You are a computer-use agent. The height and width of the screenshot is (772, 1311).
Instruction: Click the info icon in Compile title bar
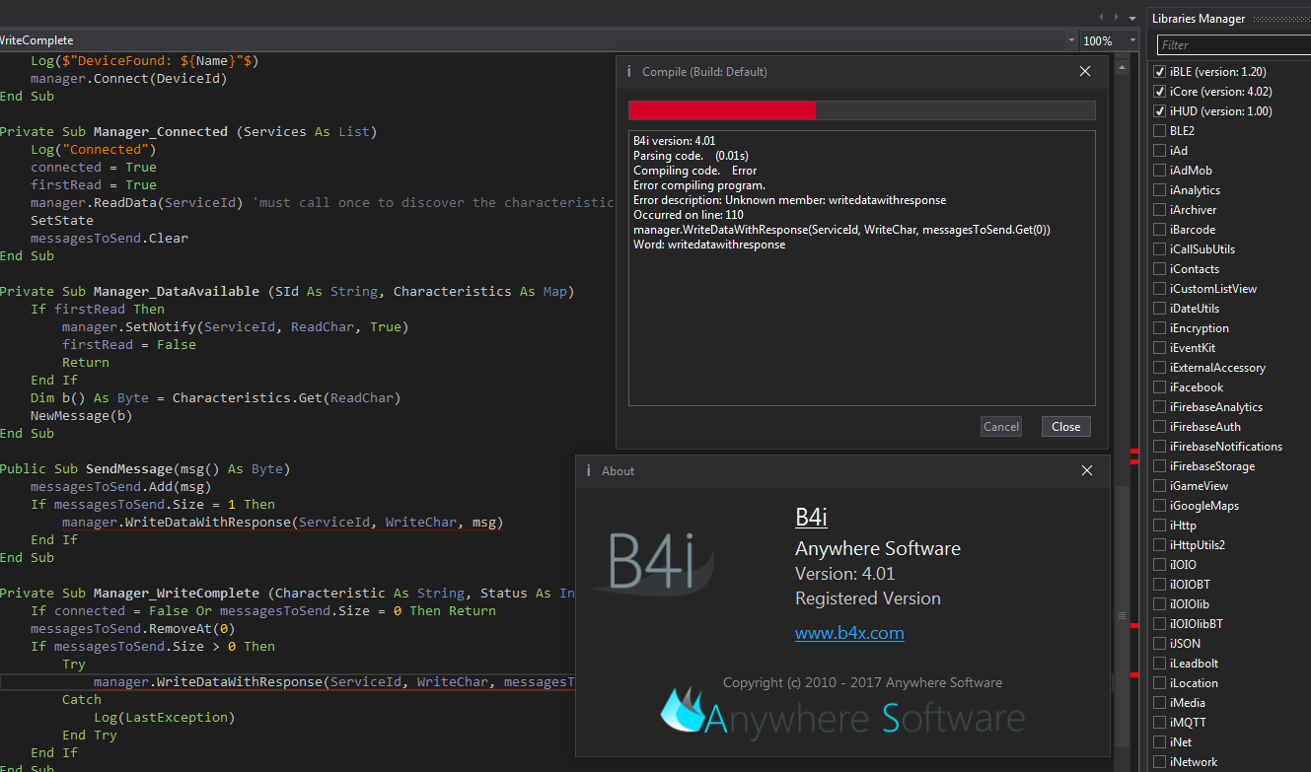click(629, 71)
